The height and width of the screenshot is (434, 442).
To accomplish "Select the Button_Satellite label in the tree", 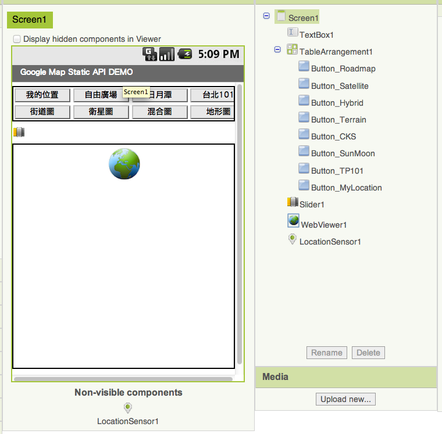I will coord(340,86).
